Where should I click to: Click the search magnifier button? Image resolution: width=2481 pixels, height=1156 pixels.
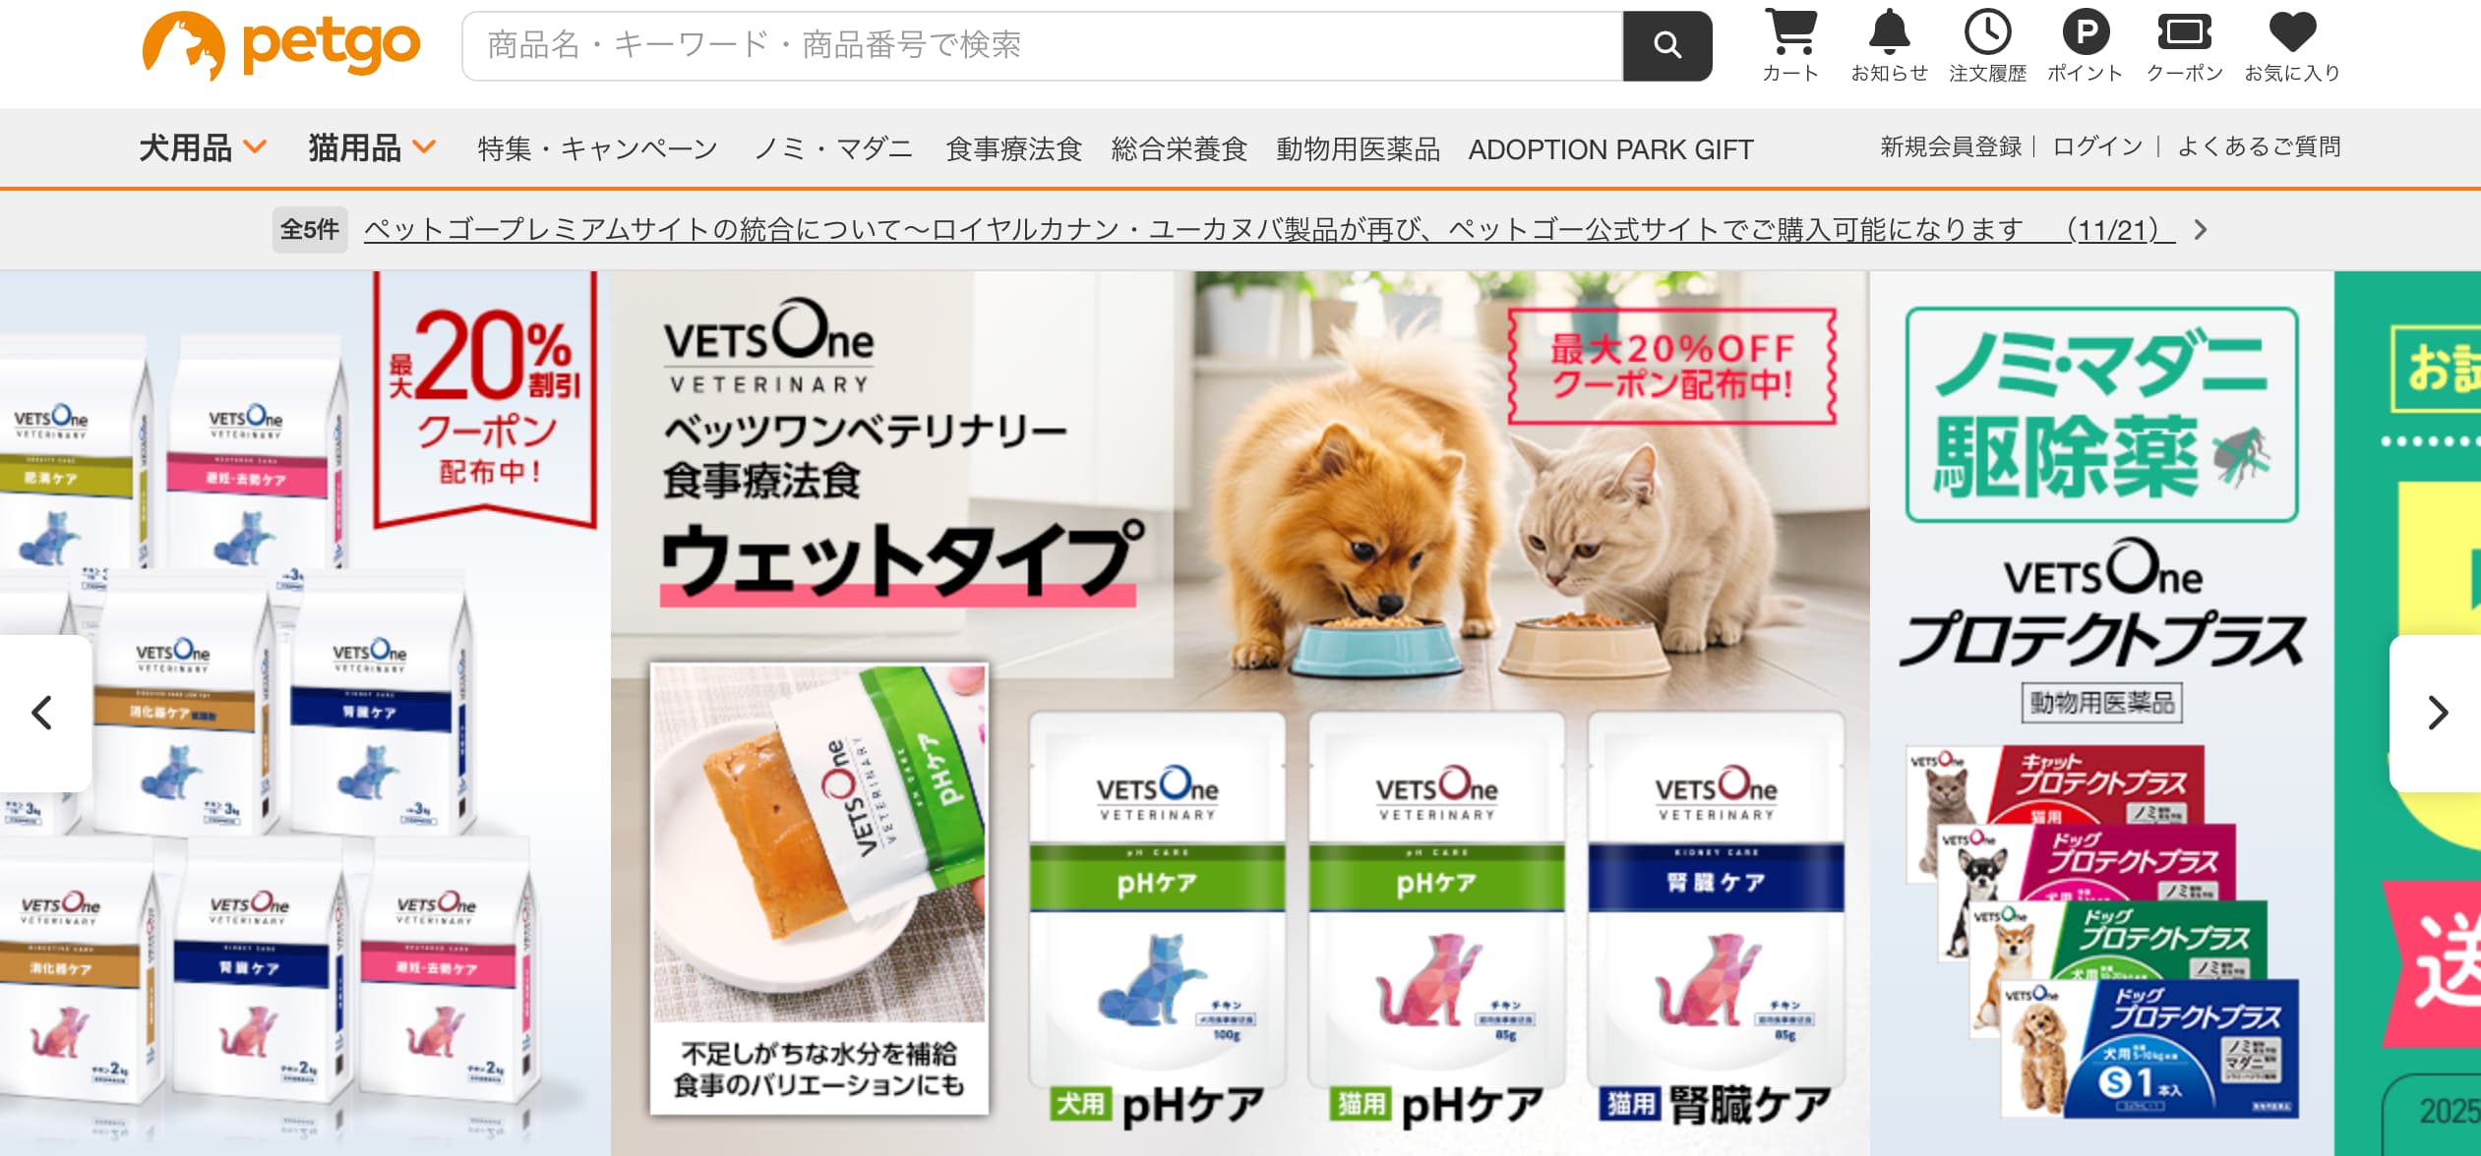[x=1667, y=45]
